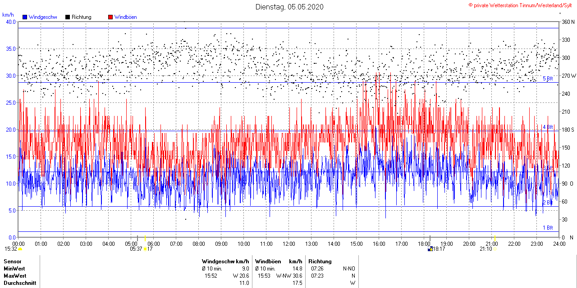Click the yellow icon beside 15:32

(20, 248)
